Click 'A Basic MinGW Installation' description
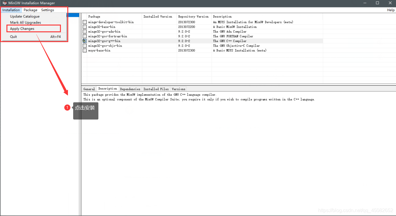This screenshot has width=396, height=216. coord(235,27)
